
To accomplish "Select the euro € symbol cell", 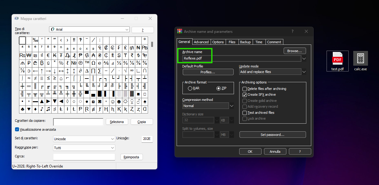I will coord(48,56).
